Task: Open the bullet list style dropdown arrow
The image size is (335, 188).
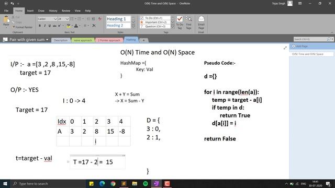Action: pos(75,19)
